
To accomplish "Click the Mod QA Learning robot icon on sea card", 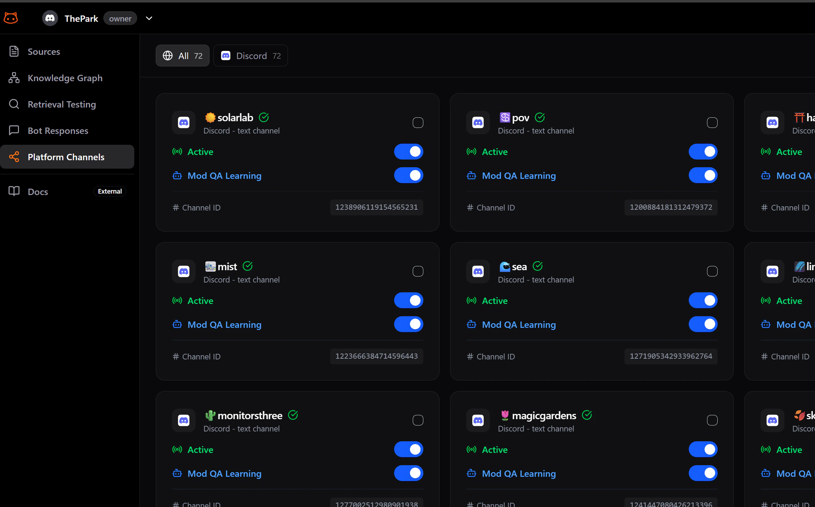I will (471, 324).
